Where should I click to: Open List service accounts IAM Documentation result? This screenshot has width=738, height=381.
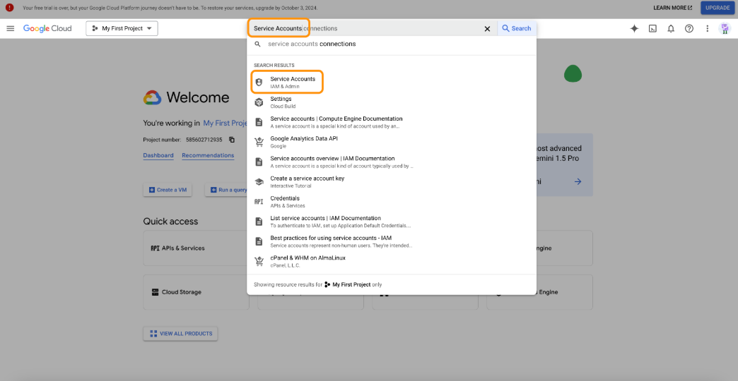coord(392,222)
